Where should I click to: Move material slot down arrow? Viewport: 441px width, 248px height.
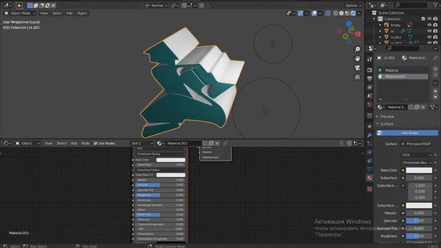435,96
